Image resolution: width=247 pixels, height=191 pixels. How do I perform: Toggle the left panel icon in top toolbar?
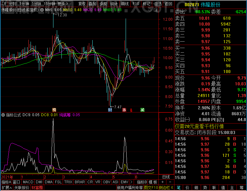(x=4, y=3)
